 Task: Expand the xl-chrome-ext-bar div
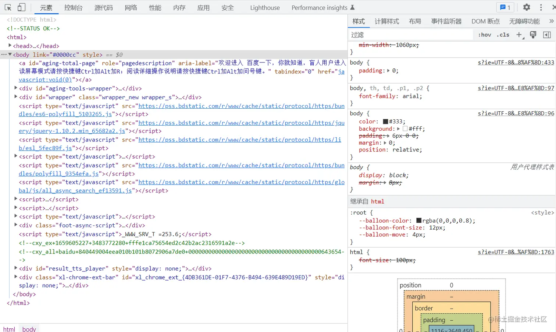click(16, 277)
